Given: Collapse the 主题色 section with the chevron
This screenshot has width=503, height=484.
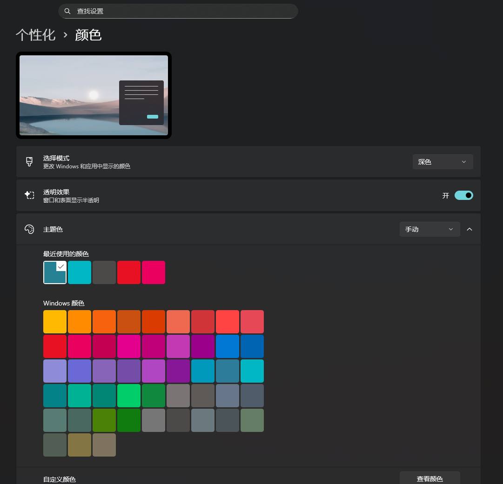Looking at the screenshot, I should [x=469, y=229].
